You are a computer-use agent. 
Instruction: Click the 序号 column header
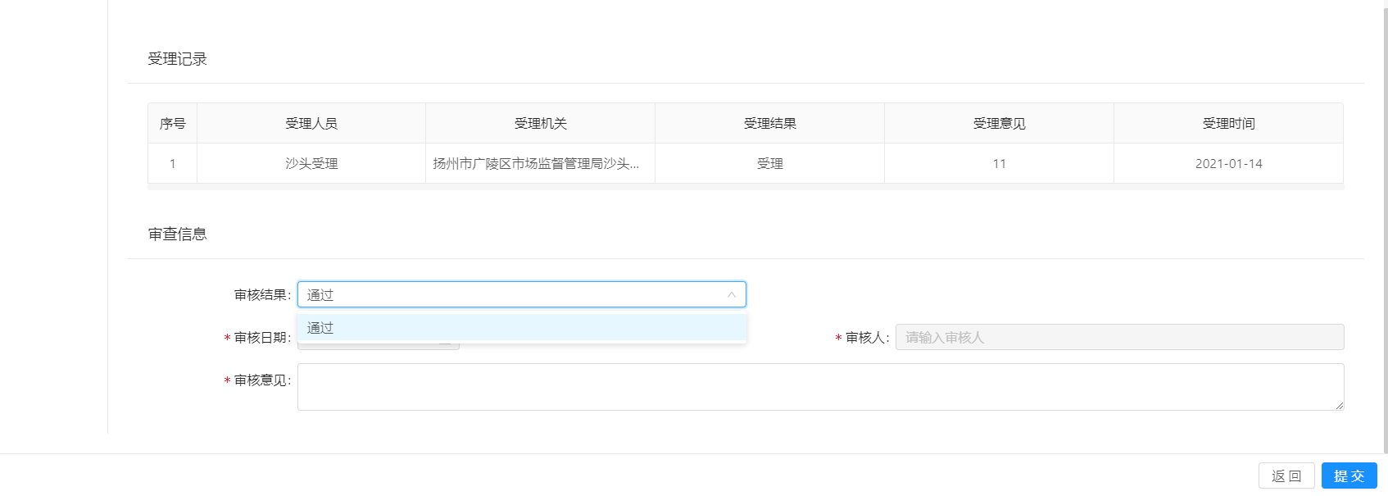point(172,124)
